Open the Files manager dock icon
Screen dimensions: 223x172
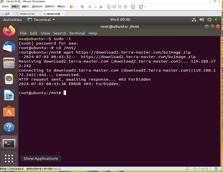click(9, 63)
